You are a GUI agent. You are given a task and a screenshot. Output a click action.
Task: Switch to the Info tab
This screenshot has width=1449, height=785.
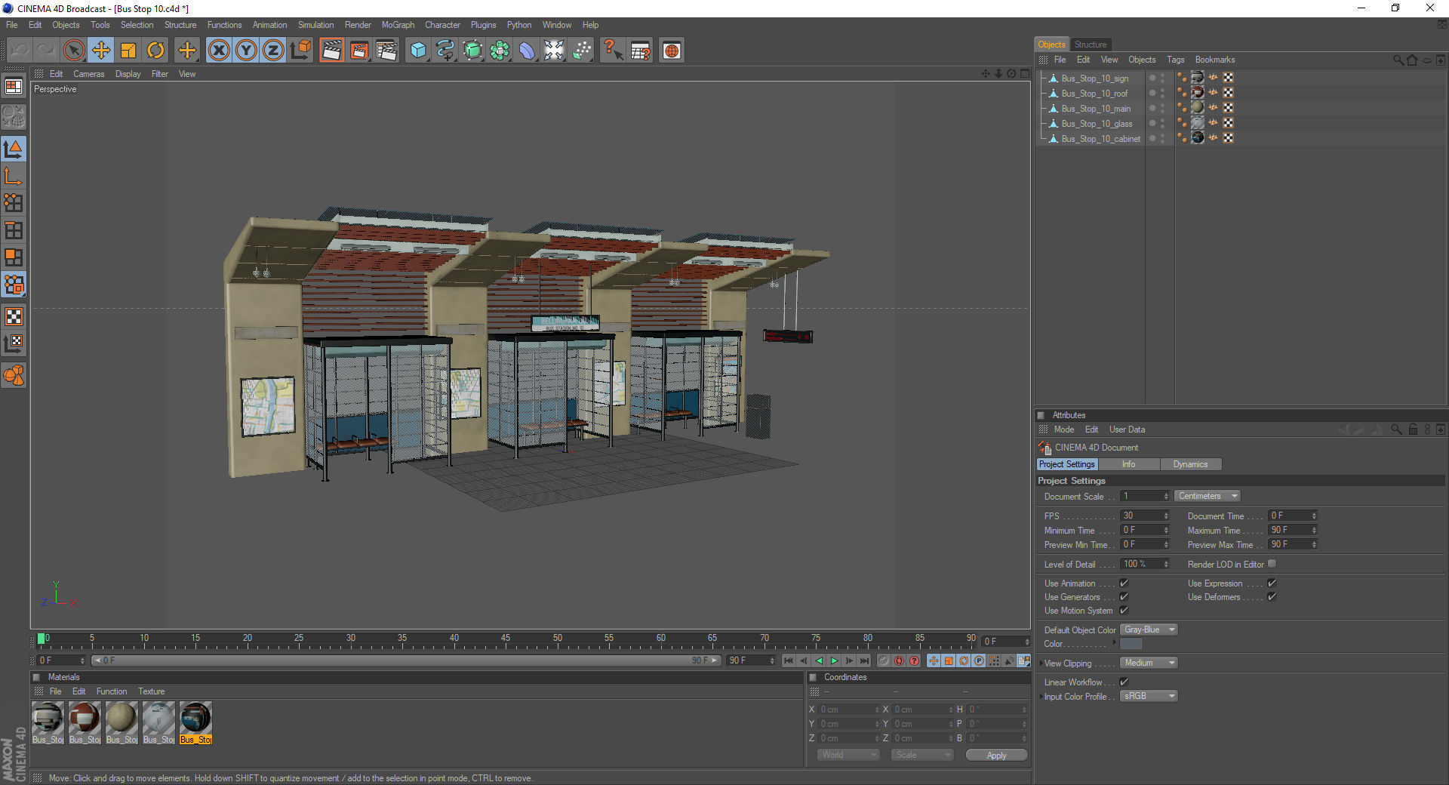[x=1128, y=464]
